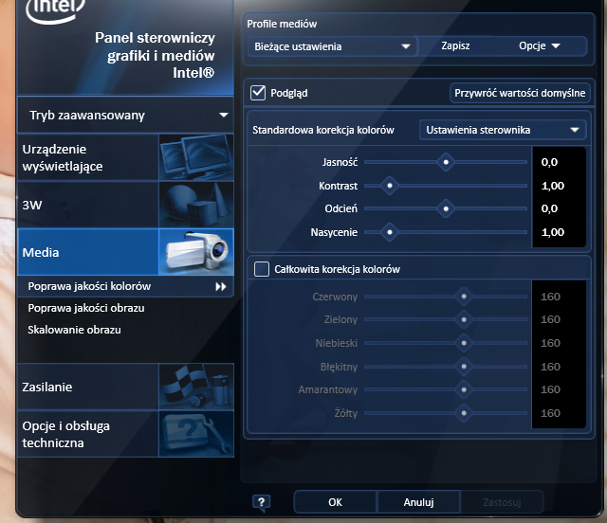Toggle the Podgląd checkbox
607x523 pixels.
(x=258, y=93)
